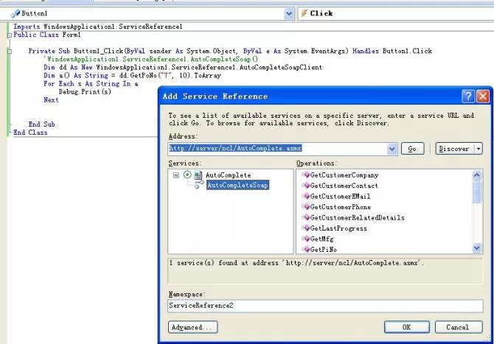Click the AutoComplete web service icon

[x=198, y=175]
